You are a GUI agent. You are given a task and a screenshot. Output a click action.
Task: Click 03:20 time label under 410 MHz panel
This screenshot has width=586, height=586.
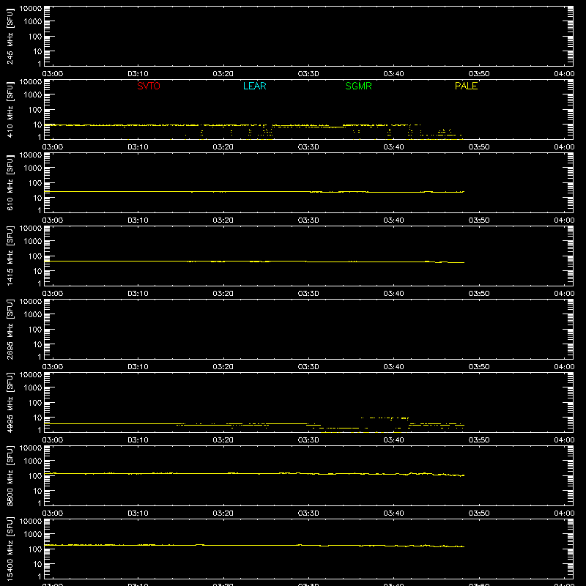click(223, 147)
